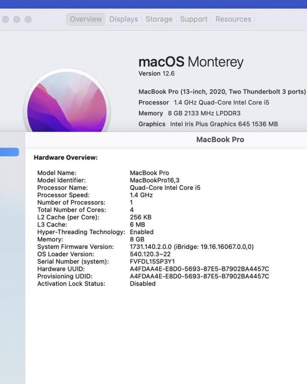Click the zoom button of About This Mac
Image resolution: width=307 pixels, height=384 pixels.
pos(28,19)
